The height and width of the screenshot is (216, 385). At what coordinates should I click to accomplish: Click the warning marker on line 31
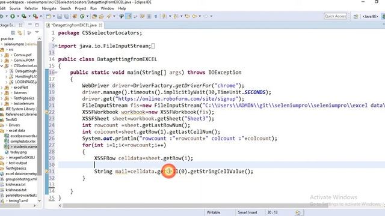coord(47,171)
